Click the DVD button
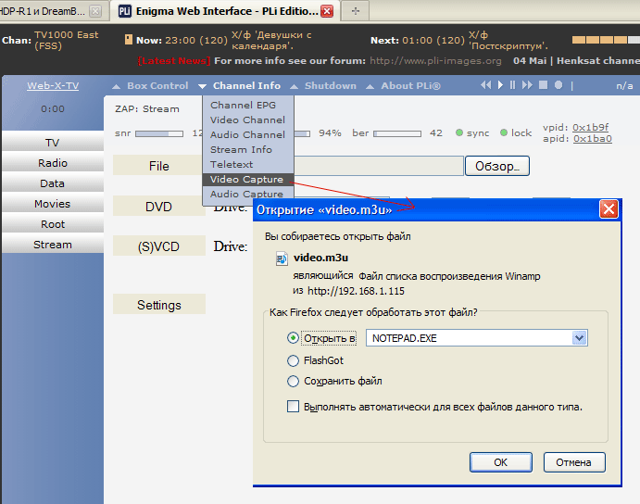Viewport: 640px width, 504px height. [x=158, y=207]
